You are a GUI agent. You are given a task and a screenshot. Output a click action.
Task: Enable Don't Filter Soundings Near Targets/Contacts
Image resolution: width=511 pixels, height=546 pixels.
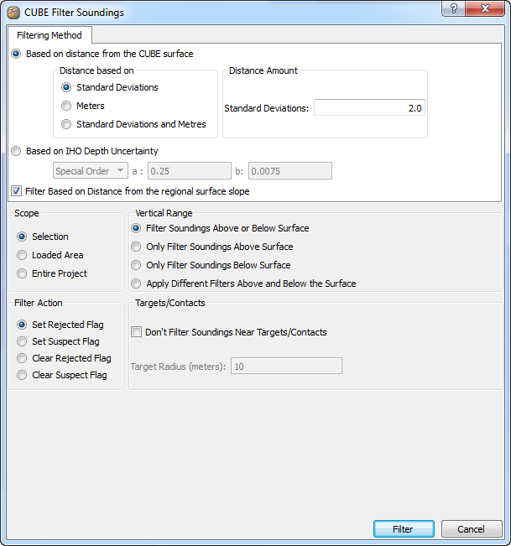137,332
